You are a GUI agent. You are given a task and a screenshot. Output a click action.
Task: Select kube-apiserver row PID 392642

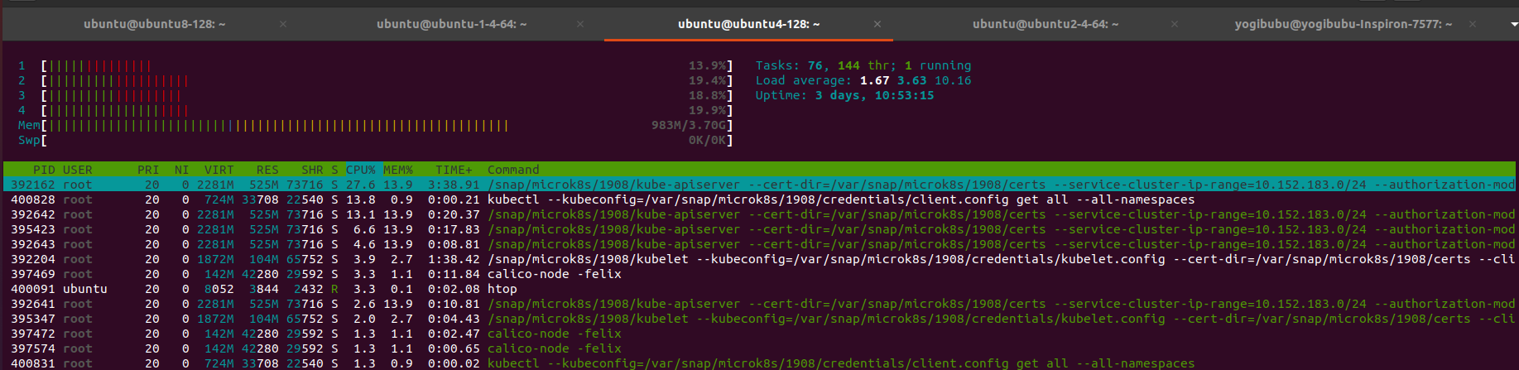click(759, 214)
